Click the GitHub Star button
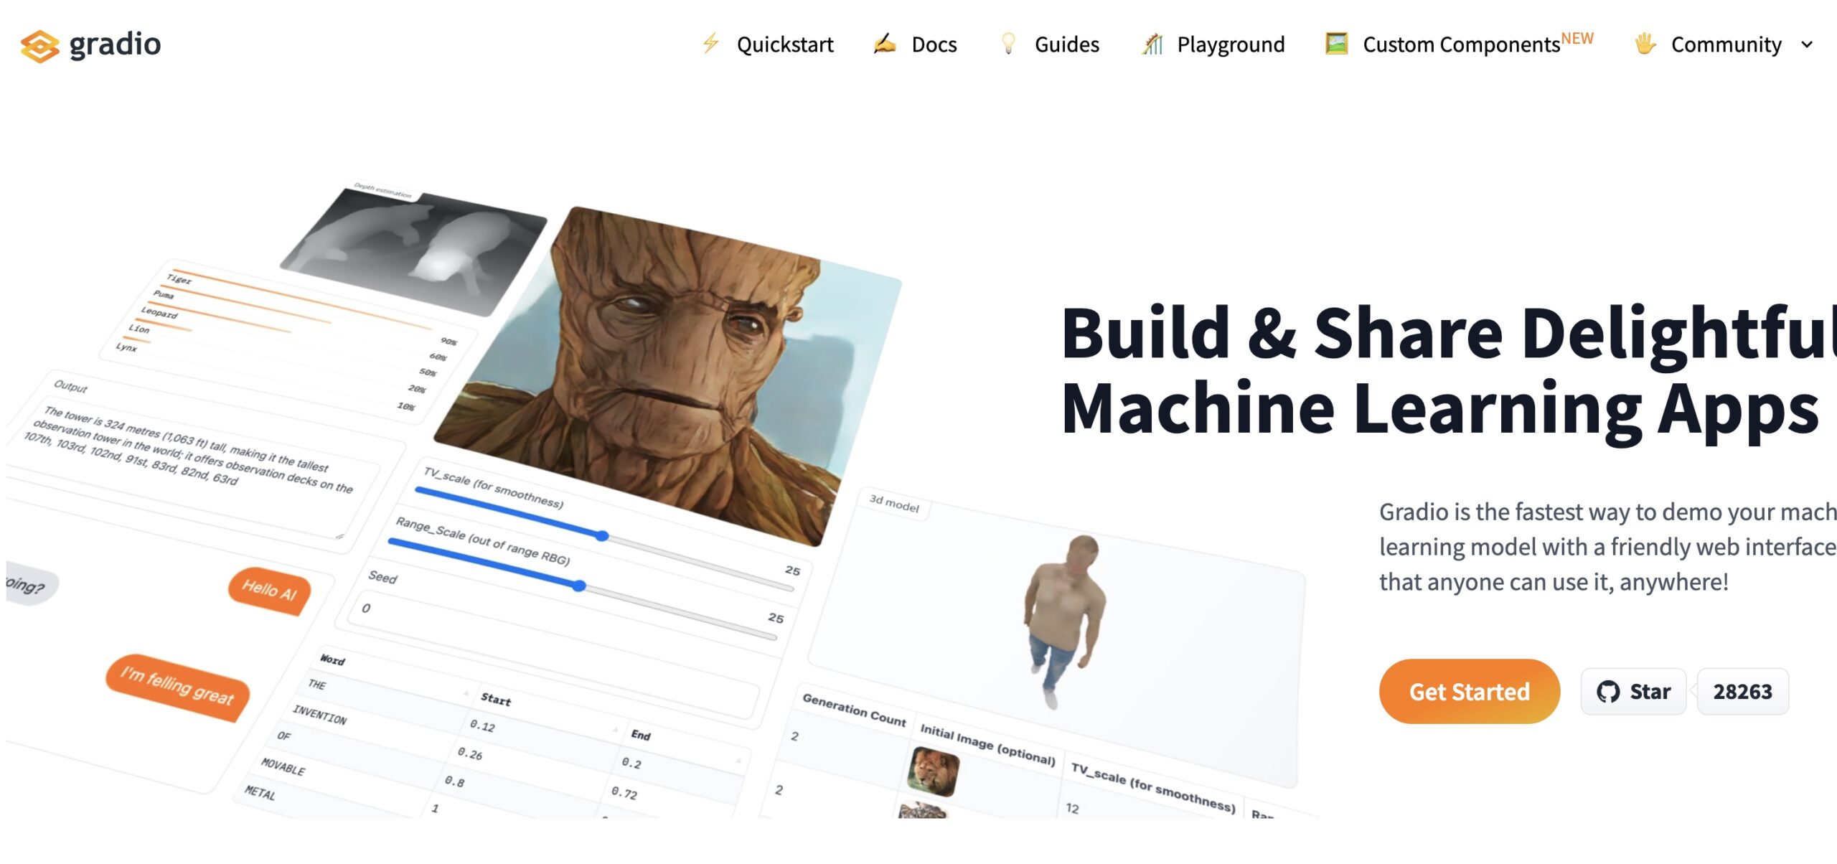 [1633, 692]
